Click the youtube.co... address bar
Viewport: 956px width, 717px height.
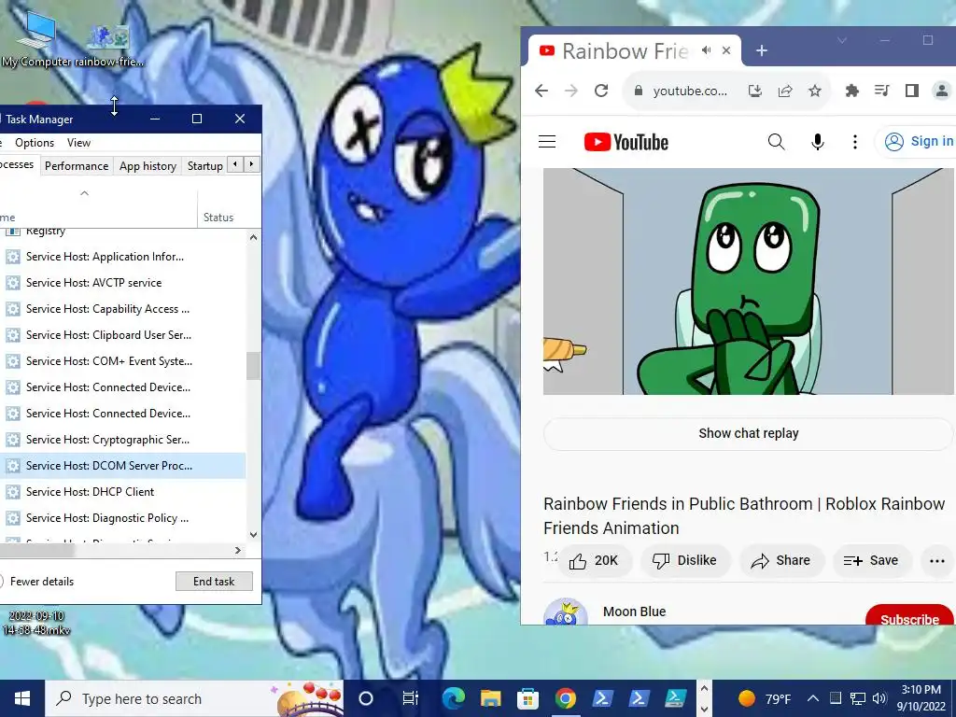[690, 91]
